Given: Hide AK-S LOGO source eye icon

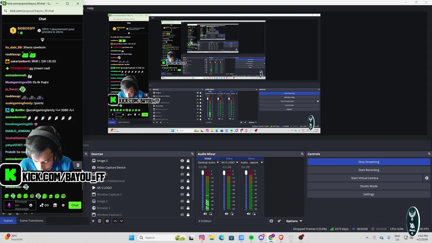Looking at the screenshot, I should coord(182,188).
